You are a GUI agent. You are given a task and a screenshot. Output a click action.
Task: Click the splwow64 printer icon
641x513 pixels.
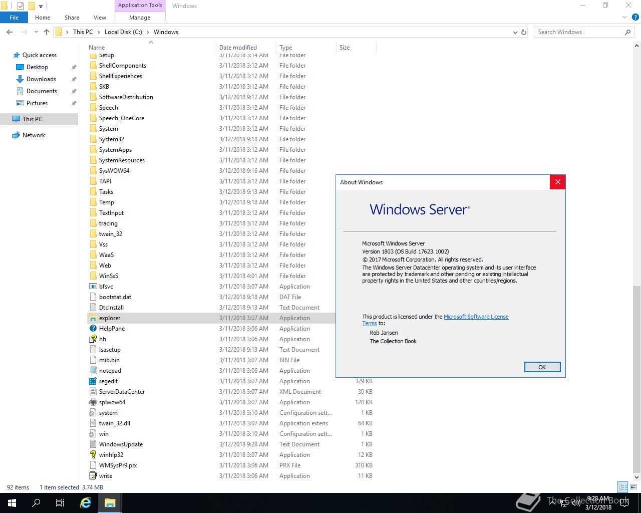point(93,402)
